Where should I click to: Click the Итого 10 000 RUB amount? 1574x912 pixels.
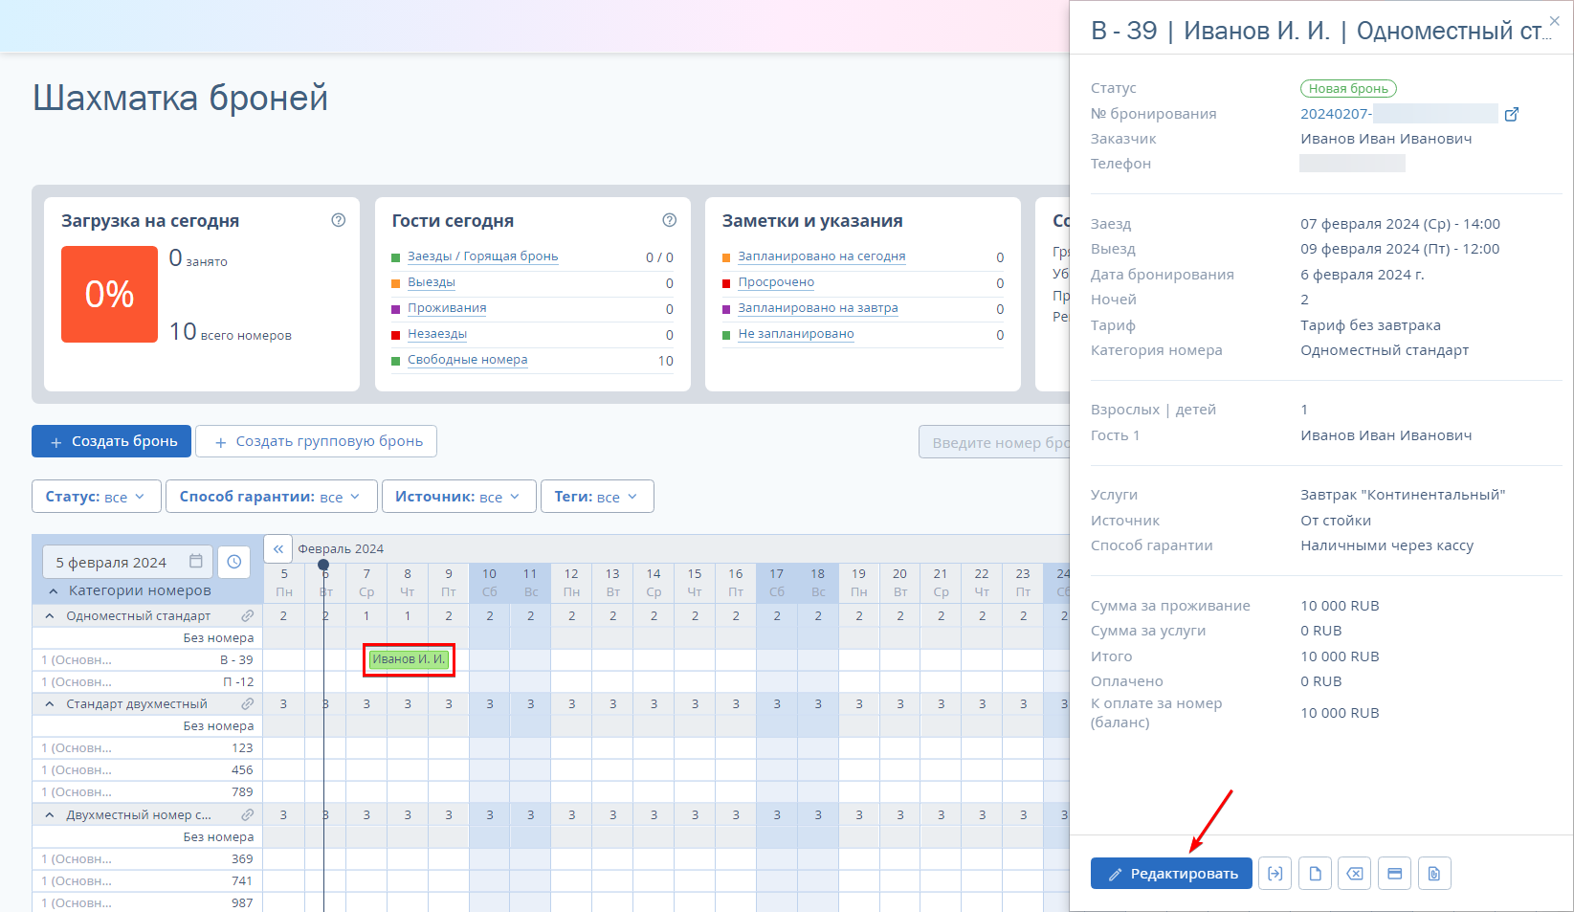pos(1340,656)
